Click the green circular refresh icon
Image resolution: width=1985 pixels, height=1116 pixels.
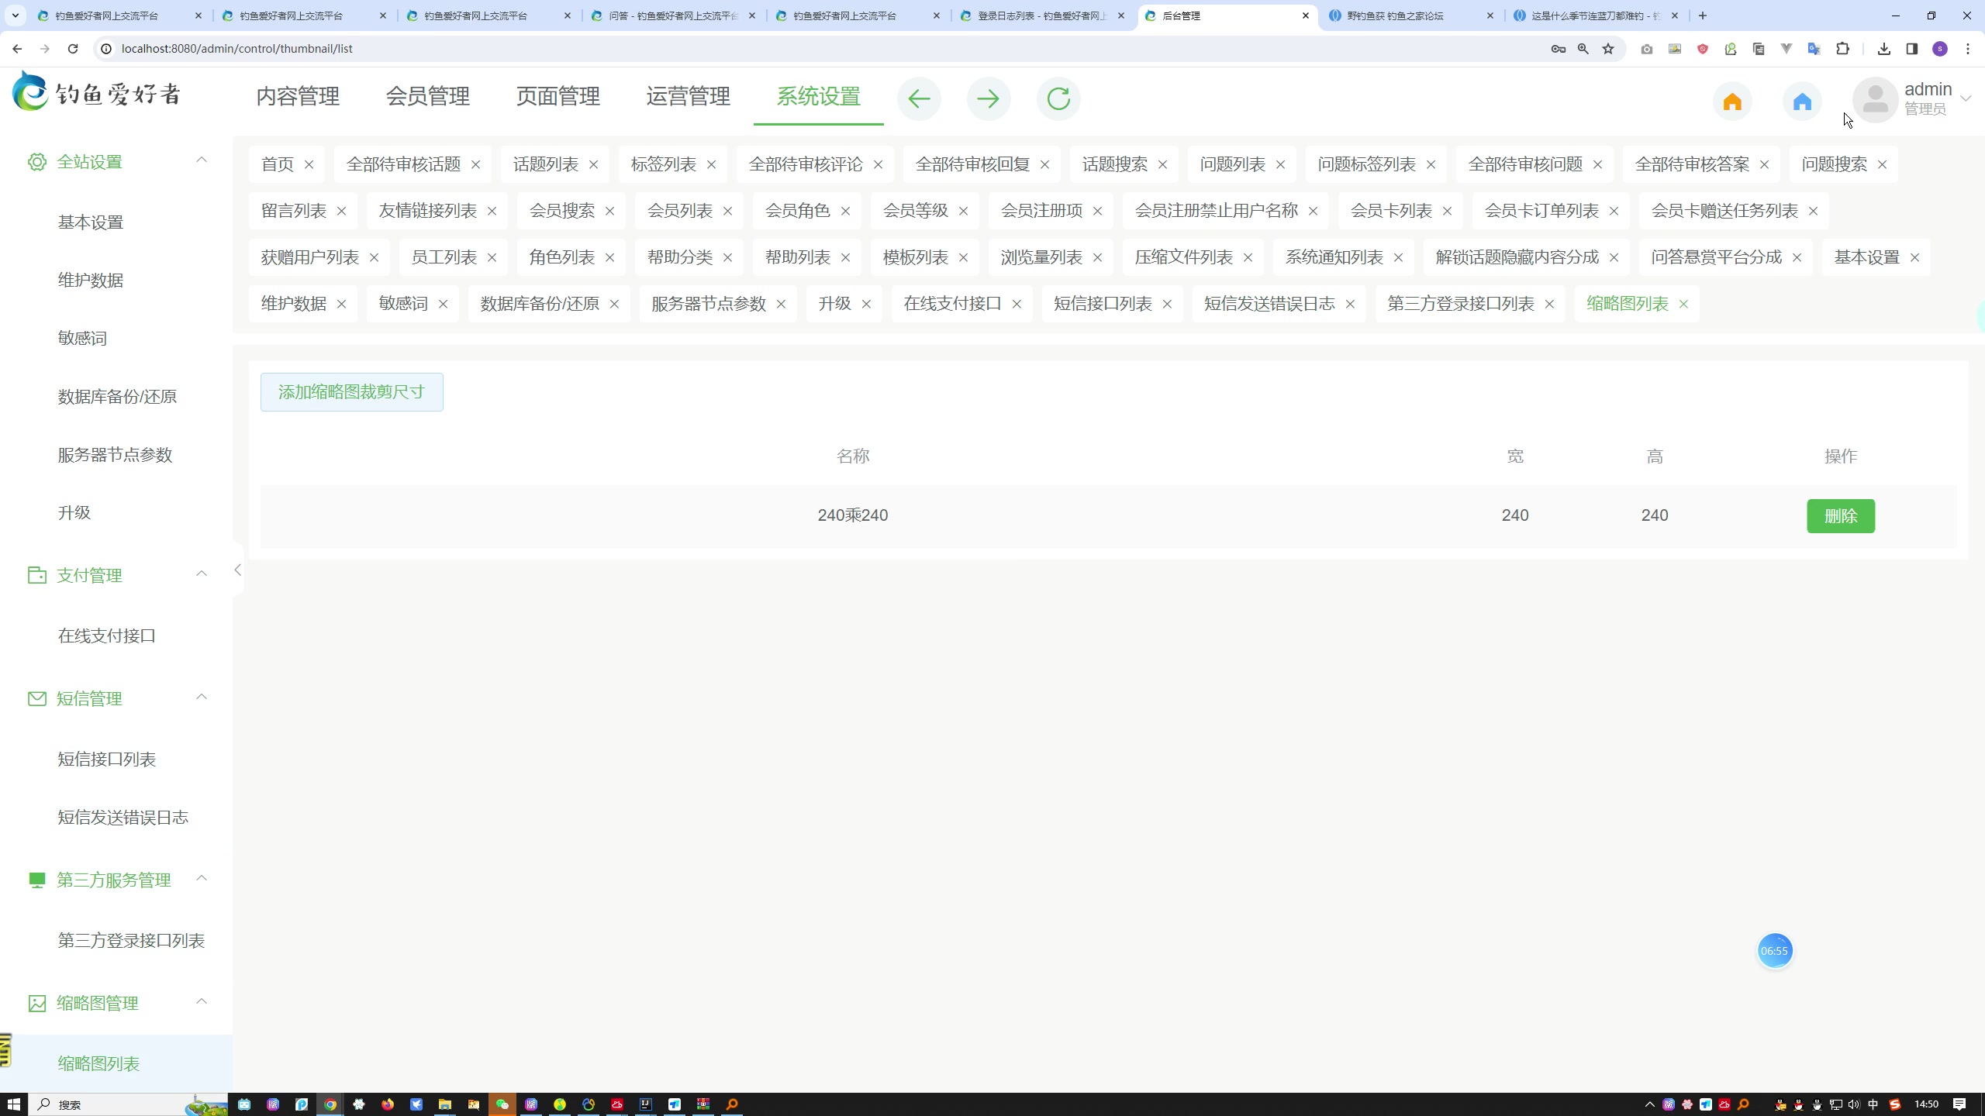tap(1058, 98)
